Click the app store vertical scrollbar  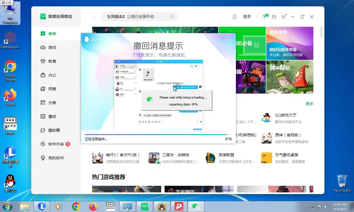[321, 32]
